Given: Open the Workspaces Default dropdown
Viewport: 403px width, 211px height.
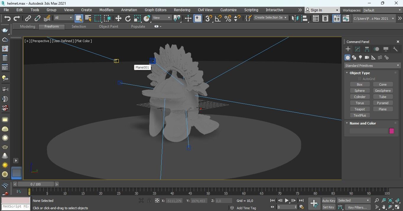Looking at the screenshot, I should (x=382, y=10).
